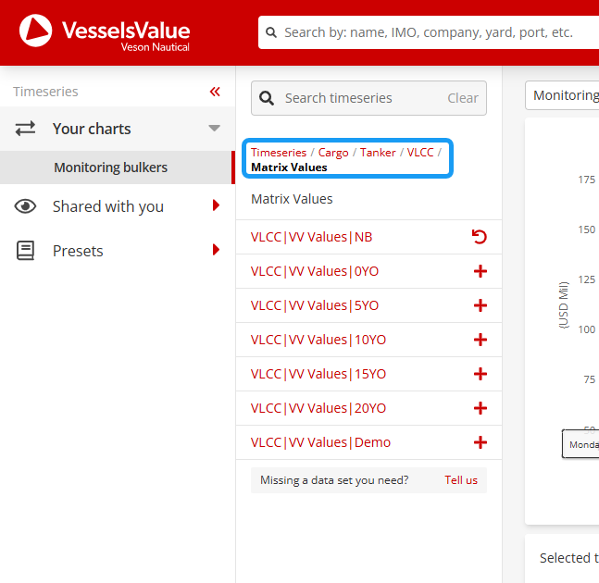This screenshot has width=599, height=583.
Task: Click the undo icon for VLCC NB
Action: click(480, 237)
